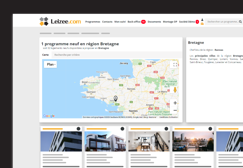Click the search magnifier icon
The width and height of the screenshot is (243, 168).
tap(240, 22)
